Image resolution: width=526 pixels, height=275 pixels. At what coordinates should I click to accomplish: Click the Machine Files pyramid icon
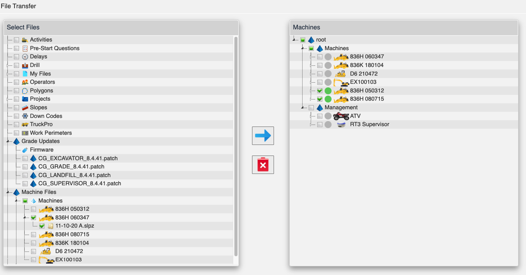click(x=16, y=192)
